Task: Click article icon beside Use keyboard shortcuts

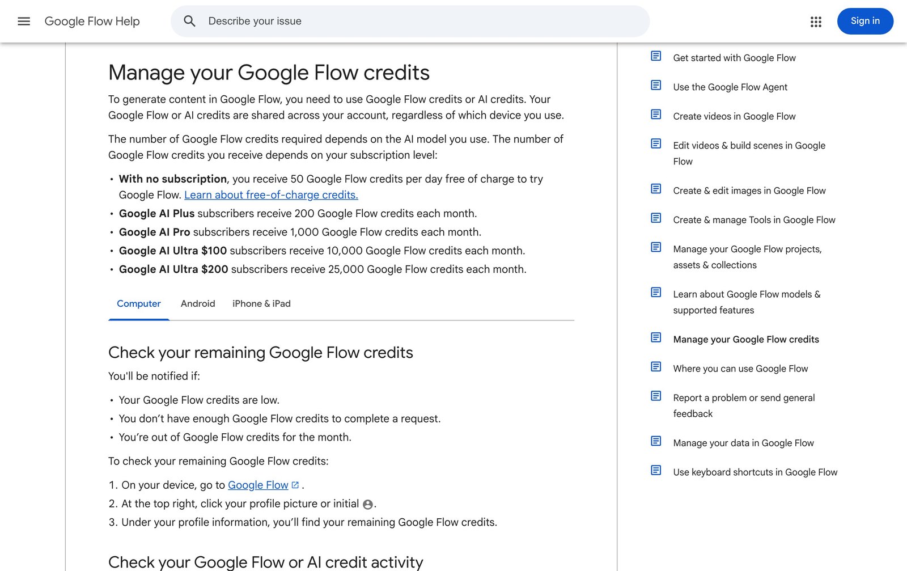Action: [656, 470]
